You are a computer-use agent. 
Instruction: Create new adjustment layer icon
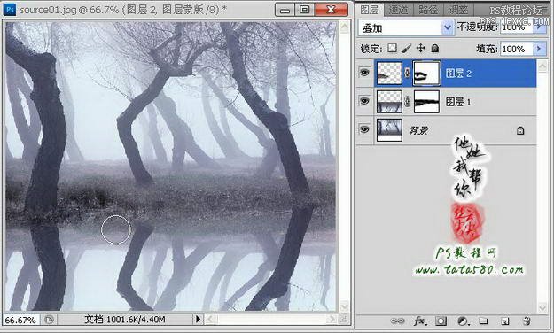click(463, 321)
